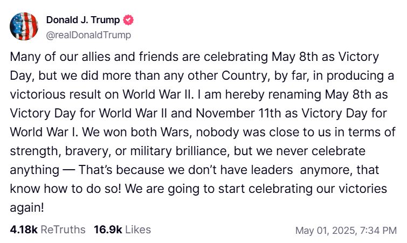Click the ReTruths label text
The image size is (407, 243).
pos(63,230)
